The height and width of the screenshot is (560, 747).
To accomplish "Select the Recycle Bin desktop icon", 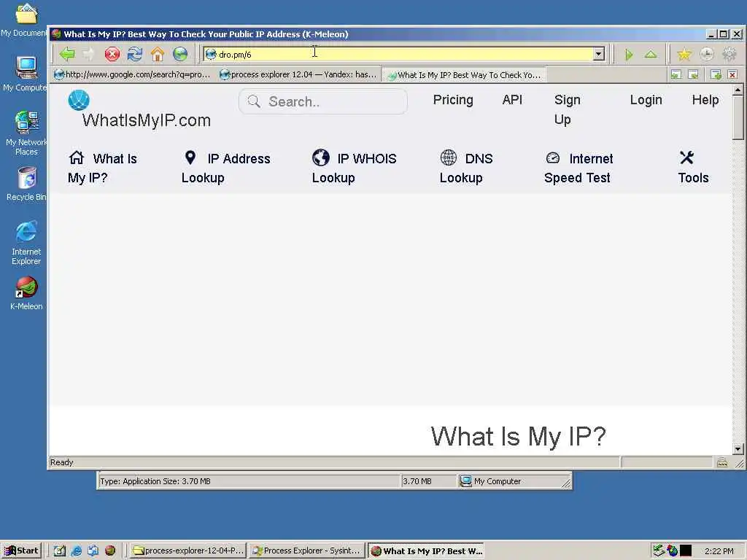I will [26, 184].
